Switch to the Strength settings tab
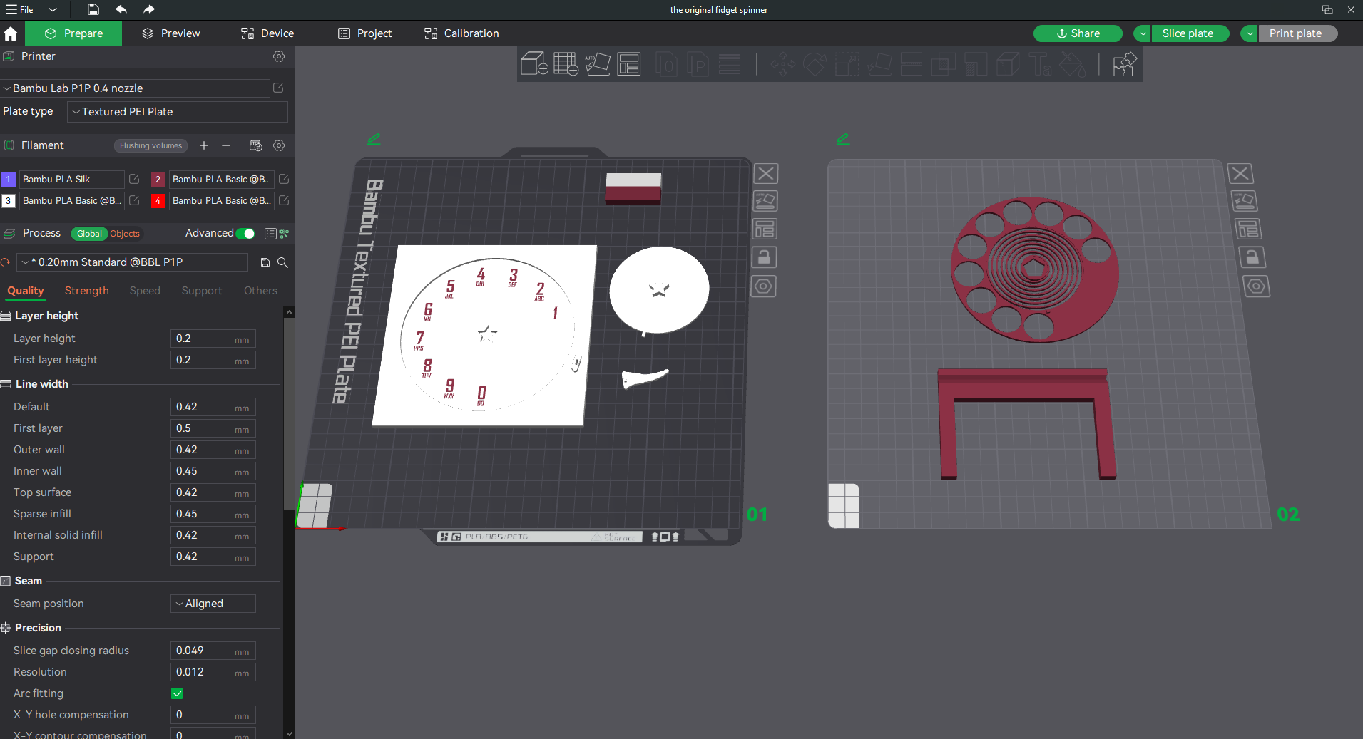The height and width of the screenshot is (739, 1363). pyautogui.click(x=86, y=291)
